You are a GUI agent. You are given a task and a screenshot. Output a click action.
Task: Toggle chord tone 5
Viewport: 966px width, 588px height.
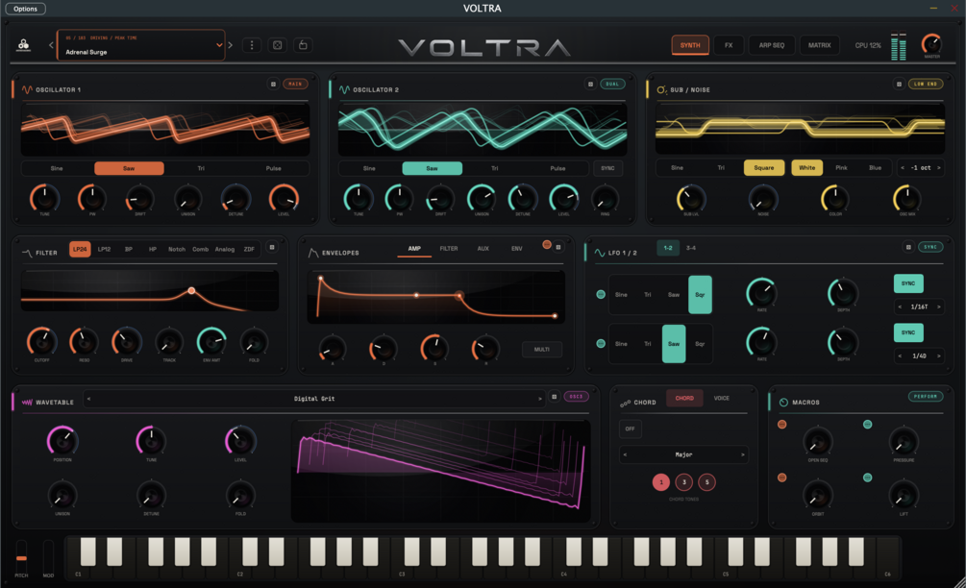pyautogui.click(x=706, y=482)
